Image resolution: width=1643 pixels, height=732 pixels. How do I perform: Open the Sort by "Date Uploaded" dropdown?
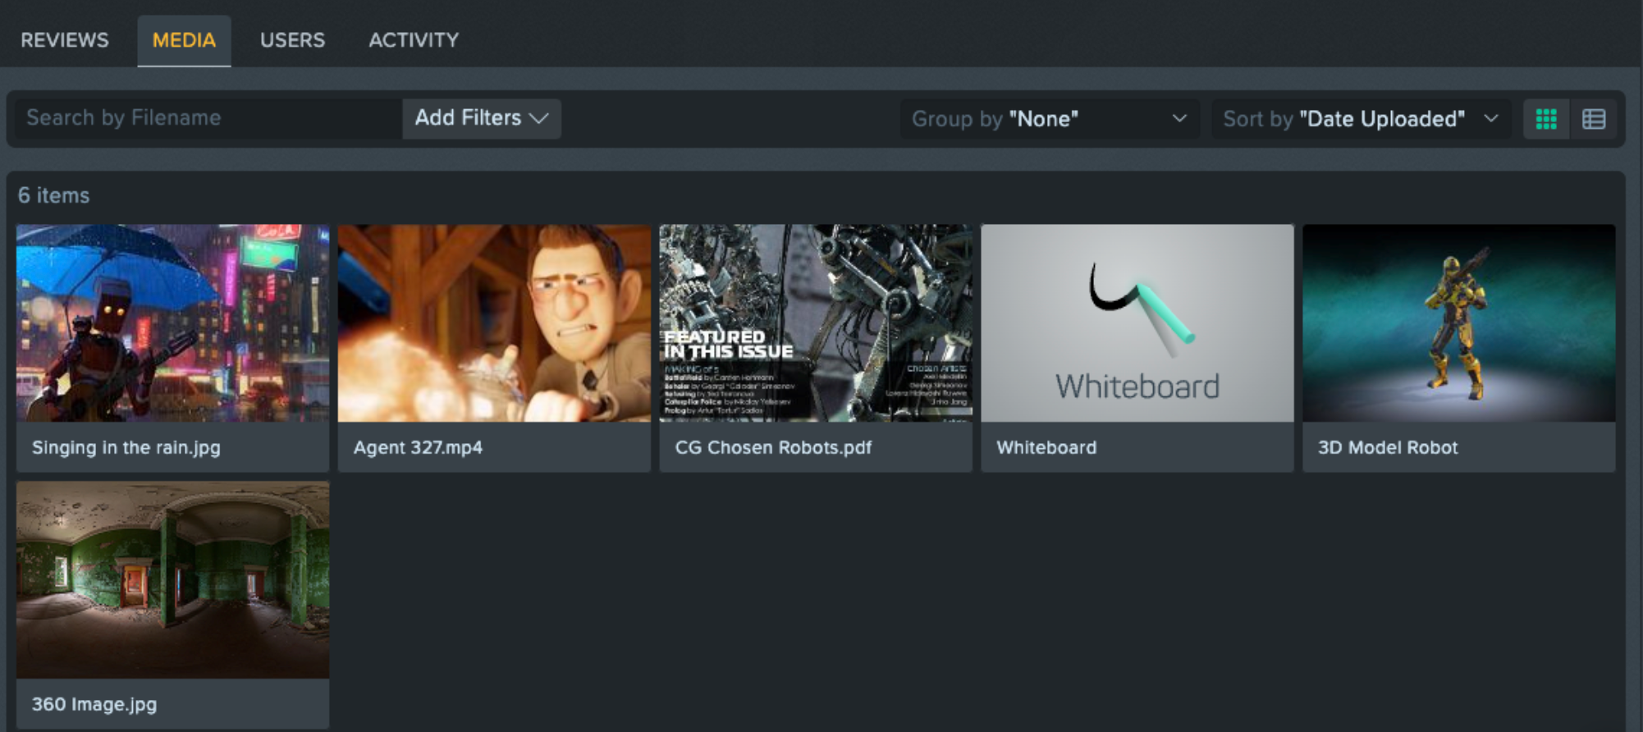1361,119
